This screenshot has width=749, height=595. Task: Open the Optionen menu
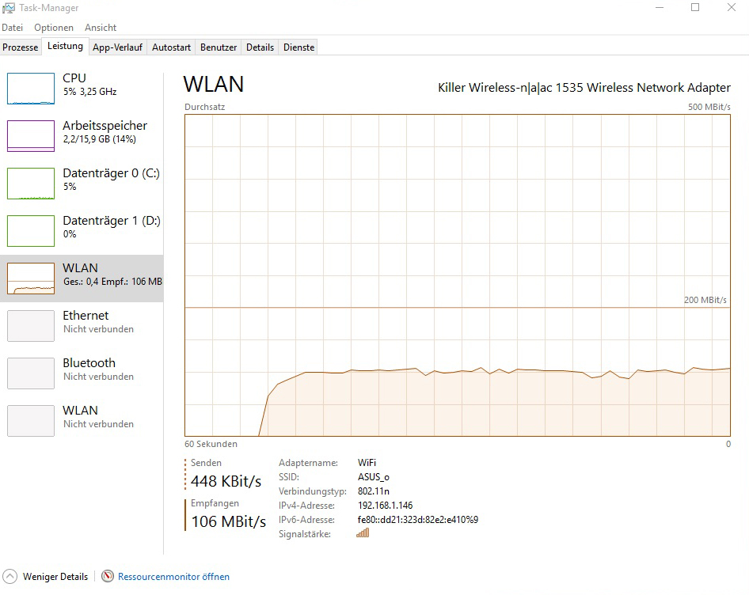[54, 28]
